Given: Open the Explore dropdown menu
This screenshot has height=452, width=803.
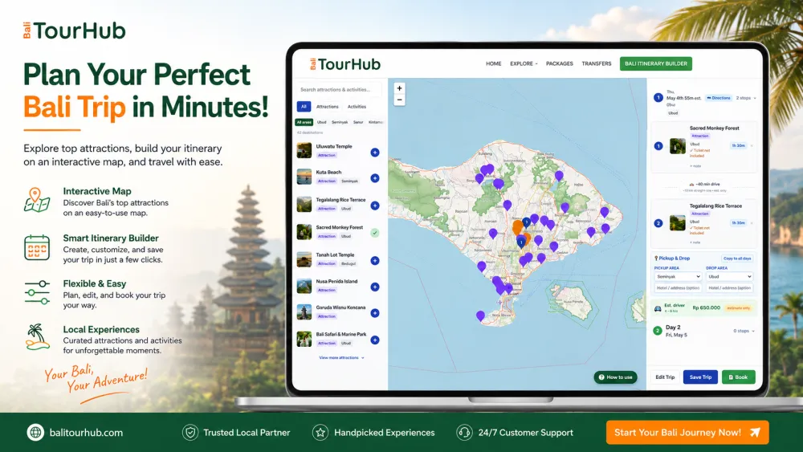Looking at the screenshot, I should click(x=524, y=64).
